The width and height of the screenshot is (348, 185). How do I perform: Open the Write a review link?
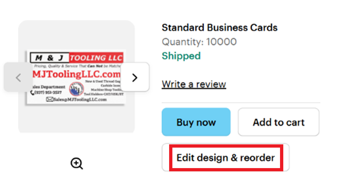click(x=194, y=84)
